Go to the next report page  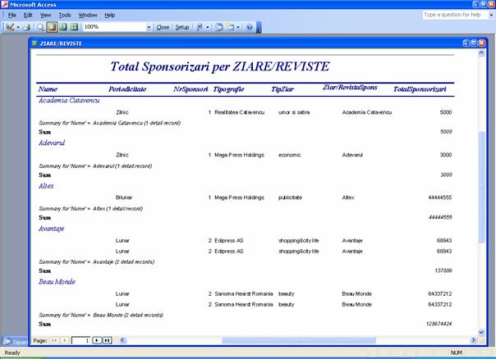coord(97,339)
